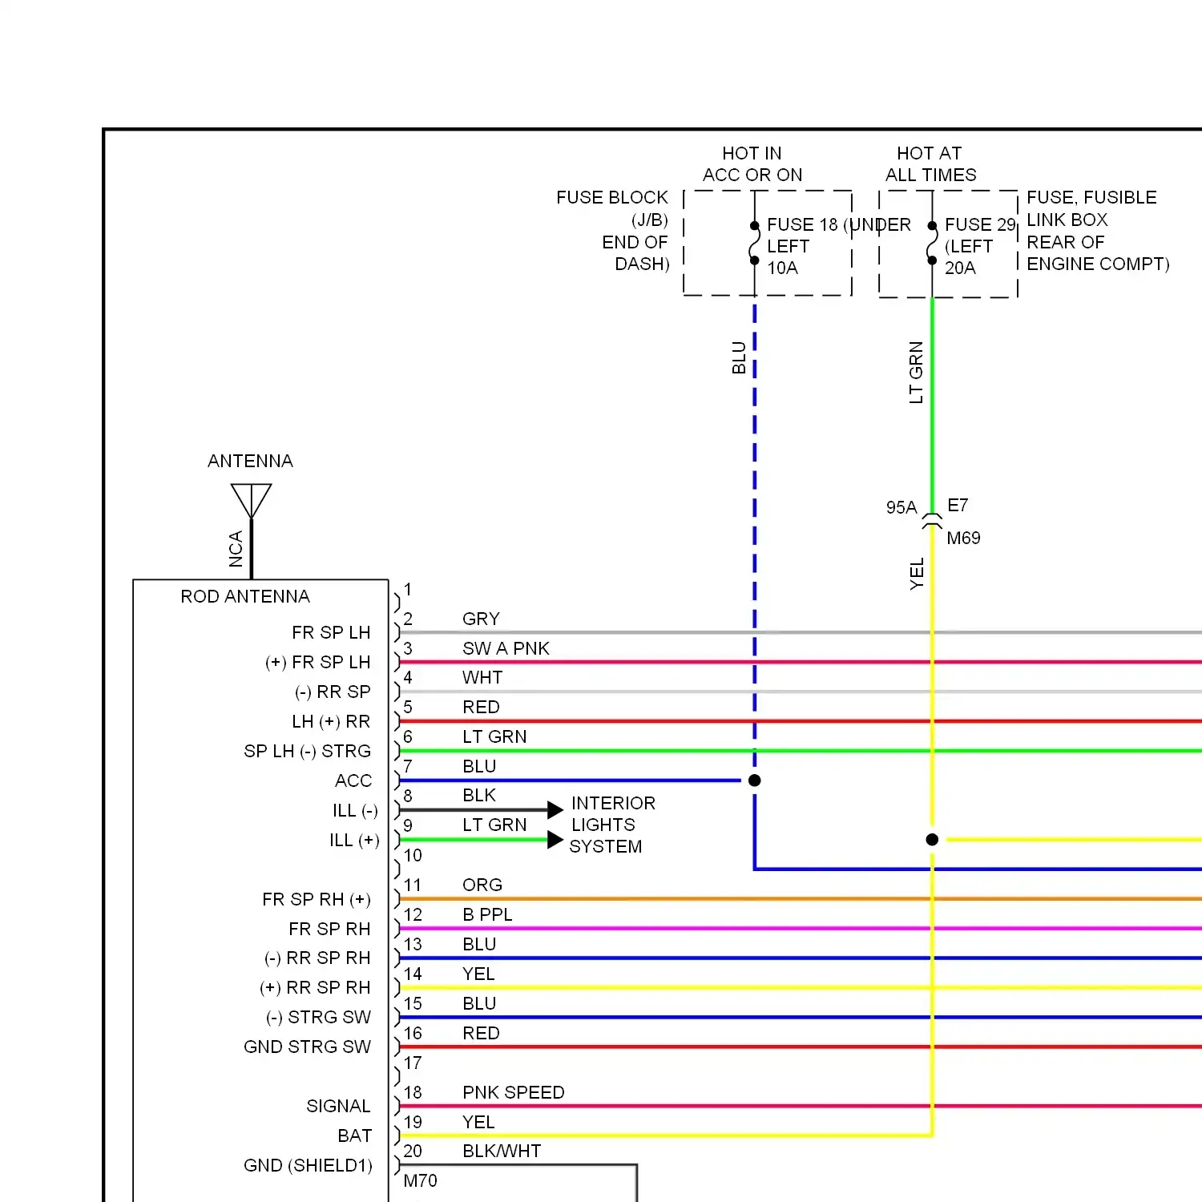Click the E7/M69 connector symbol
The width and height of the screenshot is (1202, 1202).
[932, 521]
